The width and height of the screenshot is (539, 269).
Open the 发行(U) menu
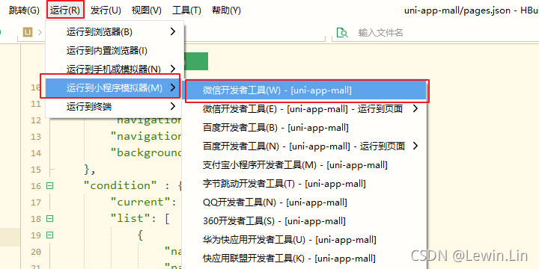point(106,10)
